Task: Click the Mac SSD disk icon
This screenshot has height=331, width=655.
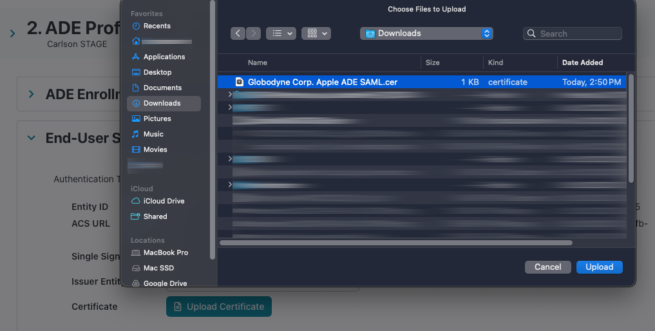Action: [x=136, y=269]
